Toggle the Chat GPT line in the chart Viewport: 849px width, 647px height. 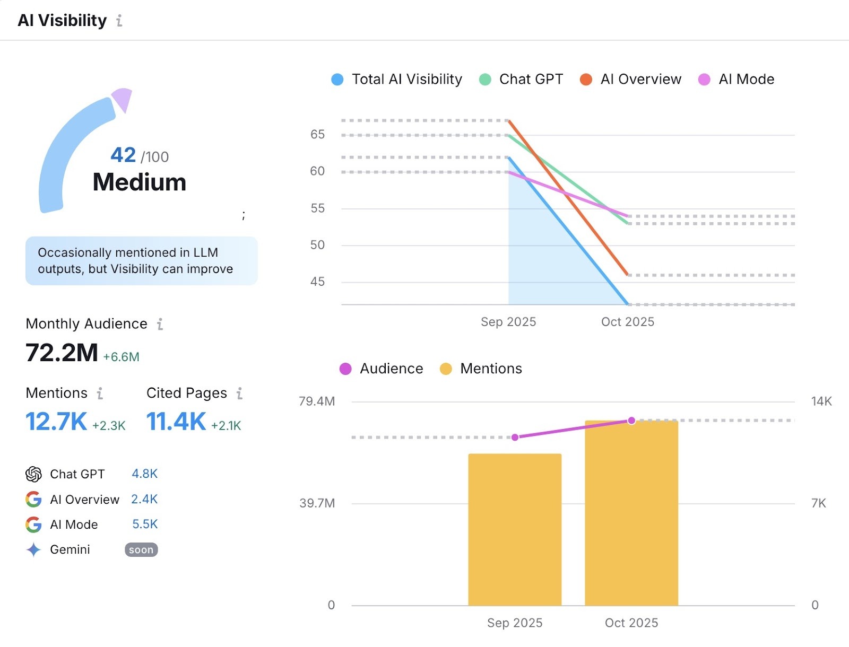tap(522, 79)
